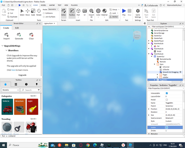This screenshot has width=185, height=148.
Task: Open viewport settings gear icon
Action: tap(145, 23)
